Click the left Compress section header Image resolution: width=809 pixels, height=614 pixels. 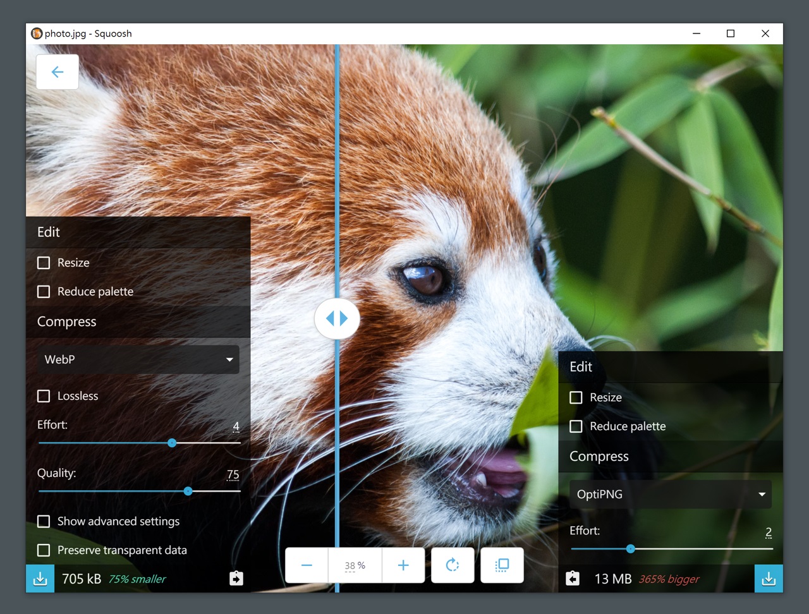[x=138, y=322]
